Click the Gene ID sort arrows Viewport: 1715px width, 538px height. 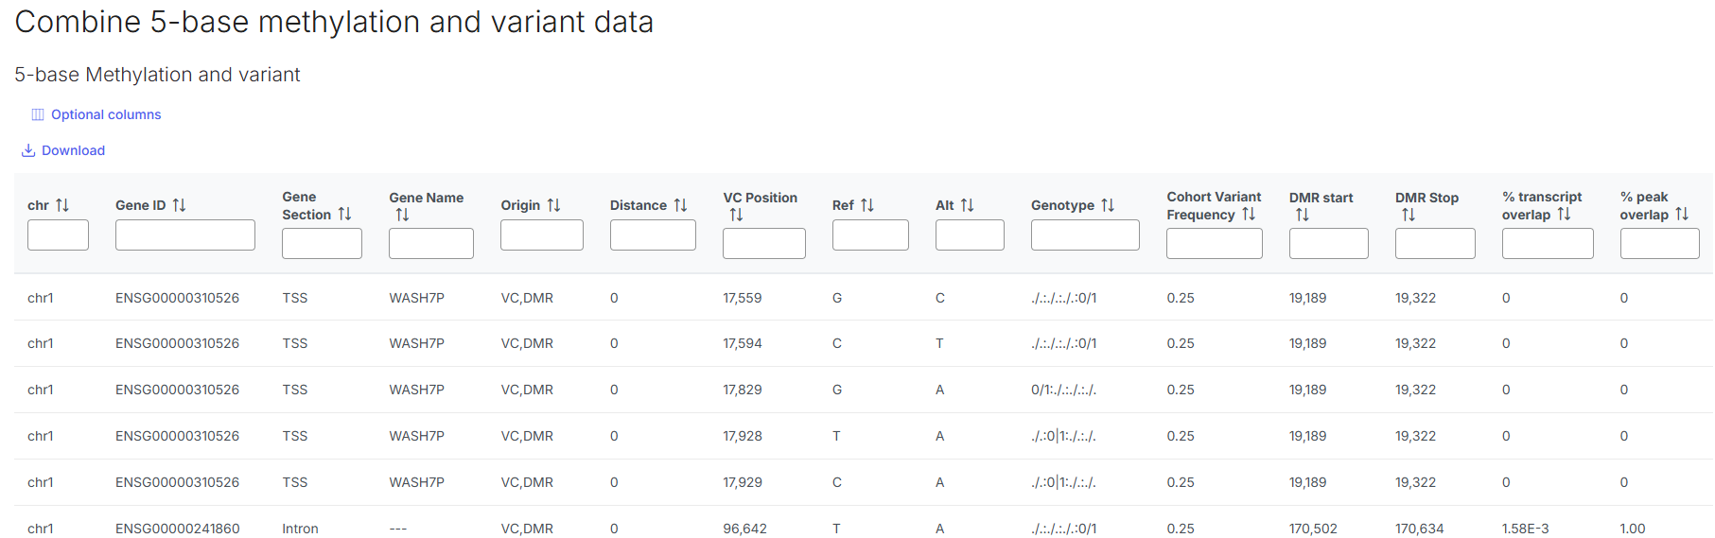click(x=179, y=205)
